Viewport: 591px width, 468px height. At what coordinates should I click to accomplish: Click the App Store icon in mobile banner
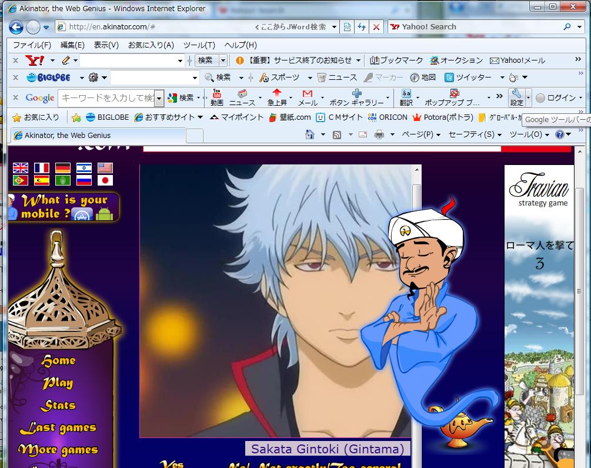82,214
